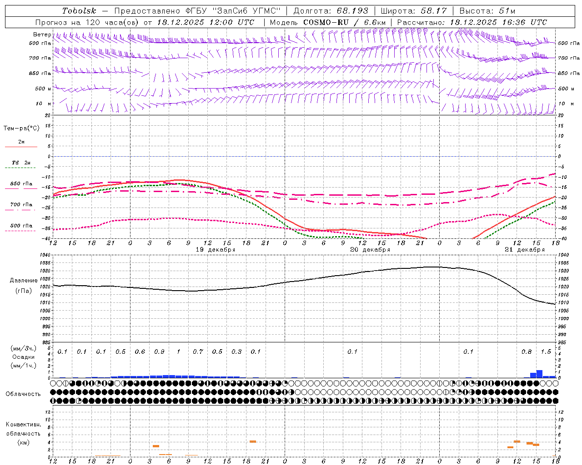This screenshot has height=465, width=582.
Task: Click the "21 декабря" date label
Action: (525, 250)
